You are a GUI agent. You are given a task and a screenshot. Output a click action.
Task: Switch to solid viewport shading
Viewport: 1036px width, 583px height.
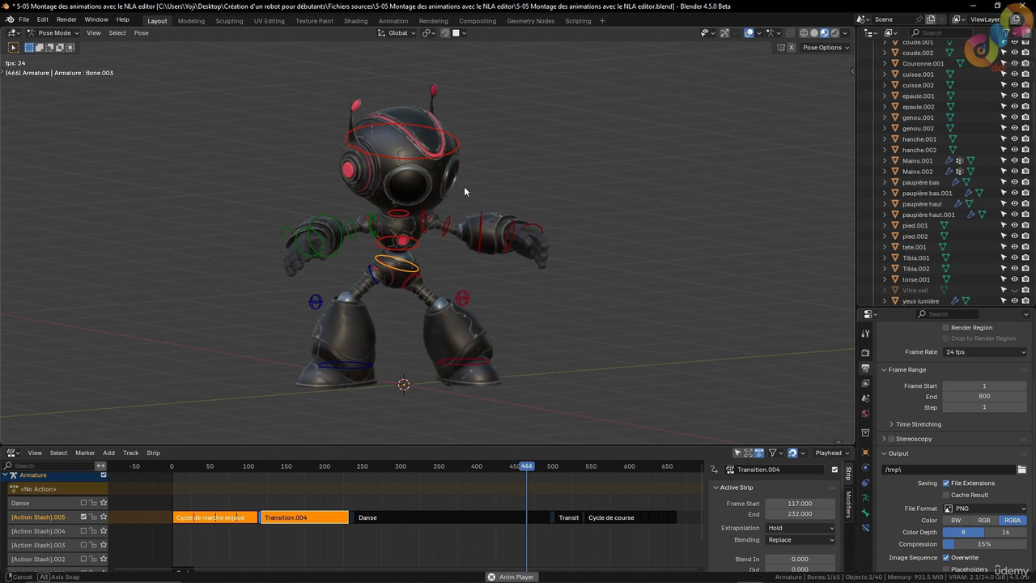(x=814, y=33)
